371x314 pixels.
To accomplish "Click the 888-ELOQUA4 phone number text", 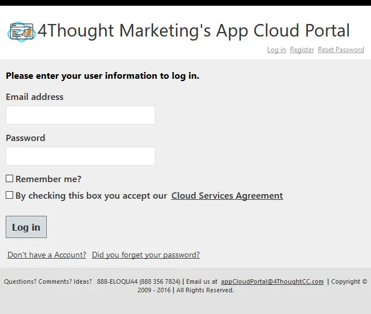I will pyautogui.click(x=139, y=281).
